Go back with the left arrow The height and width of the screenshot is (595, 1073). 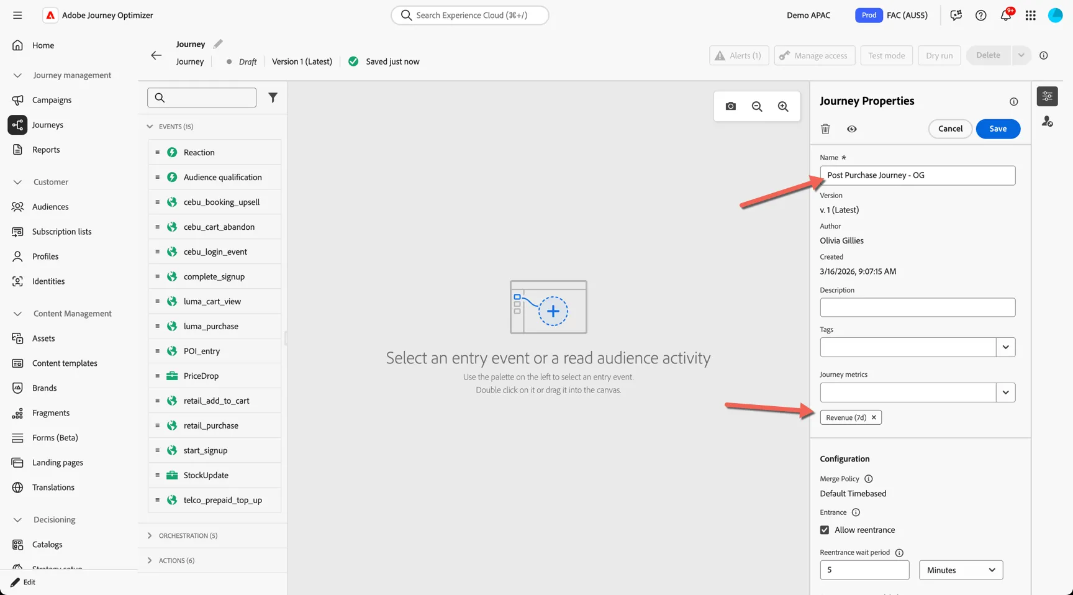156,55
